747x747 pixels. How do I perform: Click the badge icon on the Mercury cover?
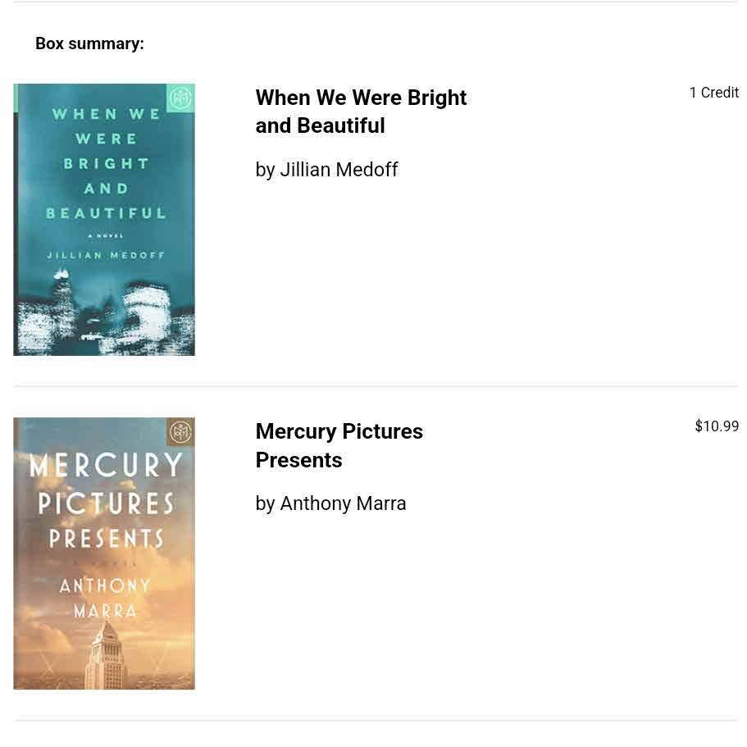tap(180, 432)
